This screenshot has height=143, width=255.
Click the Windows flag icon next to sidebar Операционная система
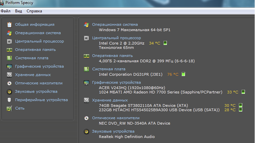(9, 33)
